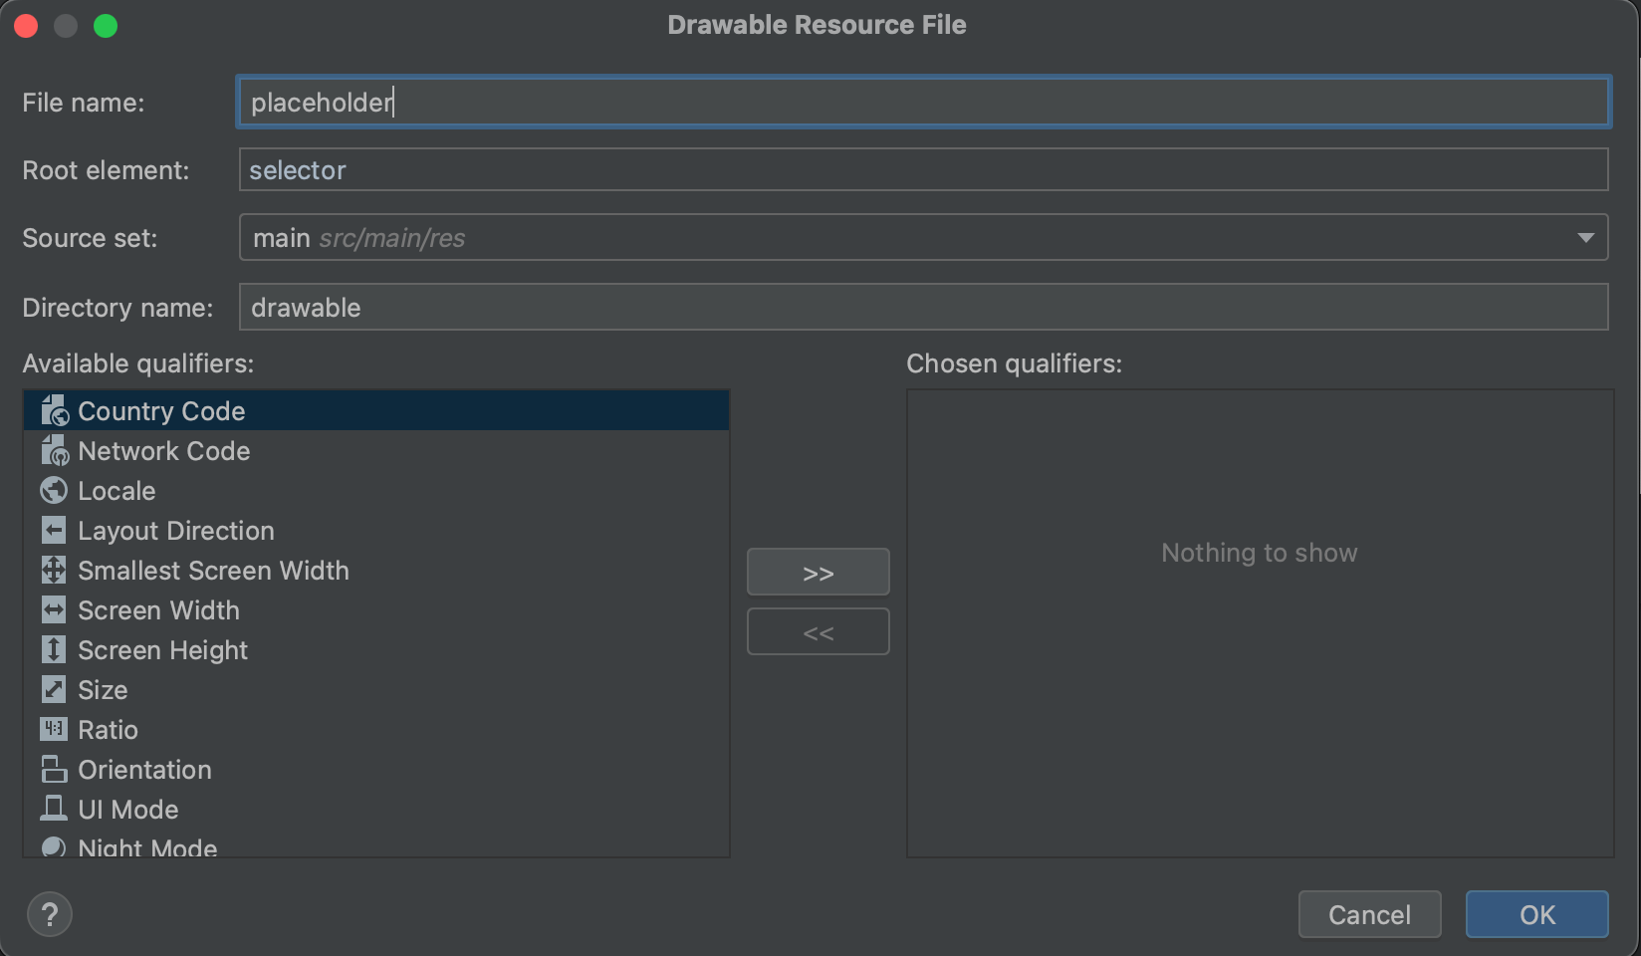
Task: Click the Smallest Screen Width icon
Action: [54, 570]
